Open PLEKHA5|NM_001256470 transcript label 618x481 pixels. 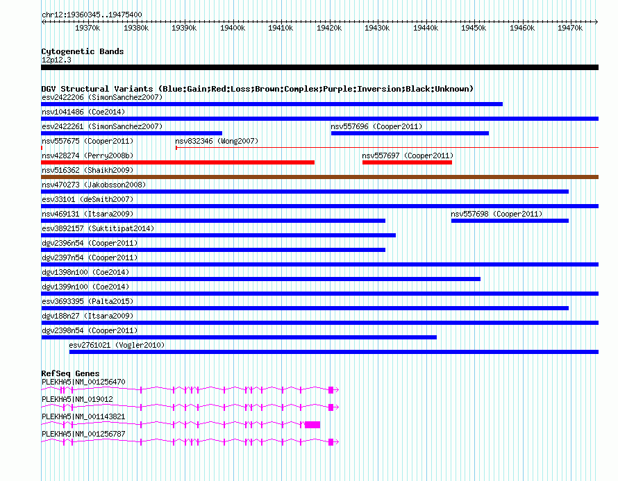click(83, 382)
